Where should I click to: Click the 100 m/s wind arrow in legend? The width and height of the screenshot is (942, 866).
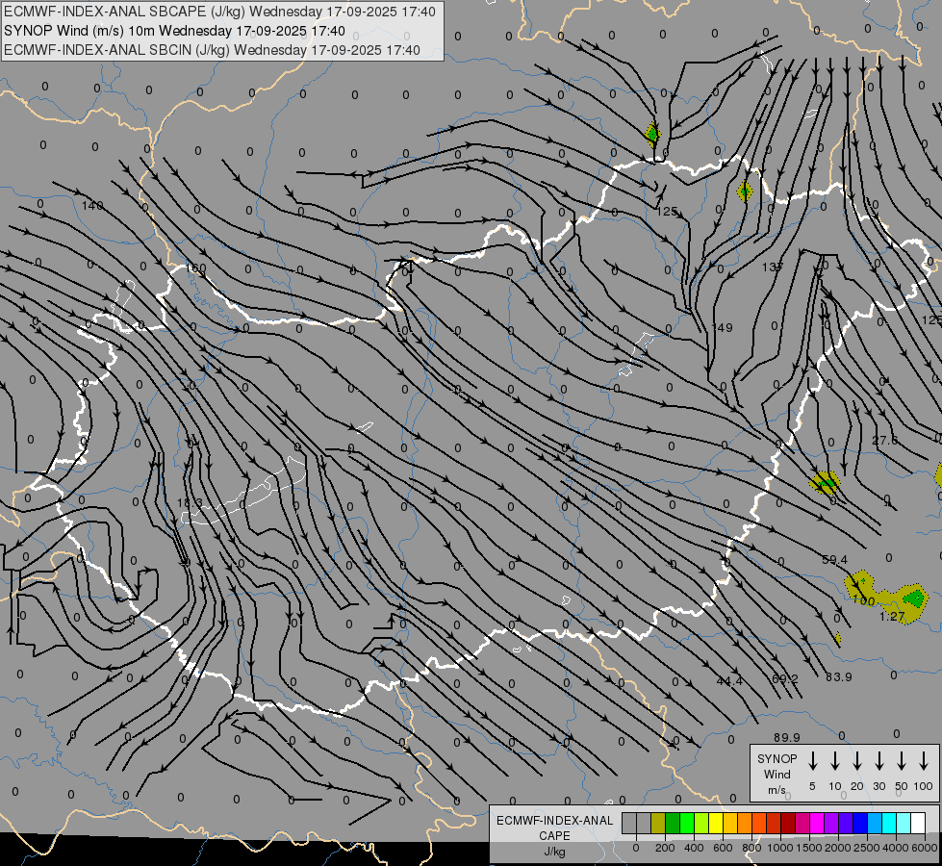point(924,761)
